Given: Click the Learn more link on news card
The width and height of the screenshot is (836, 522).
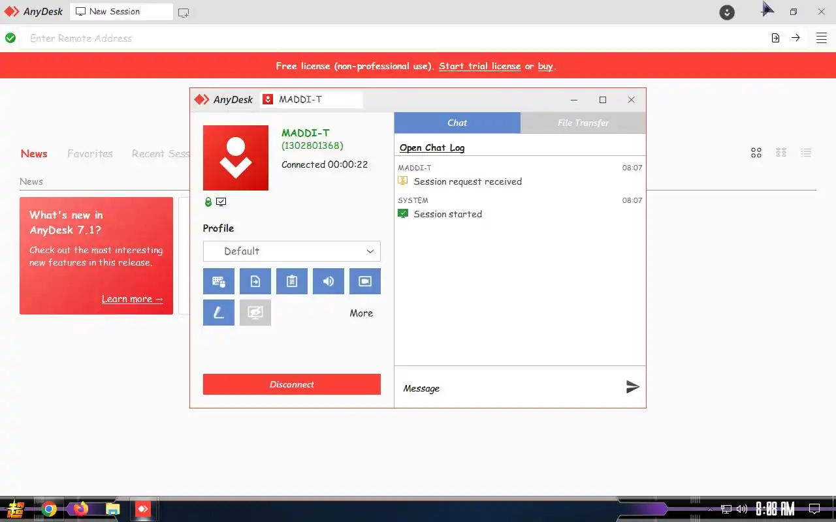Looking at the screenshot, I should point(133,299).
